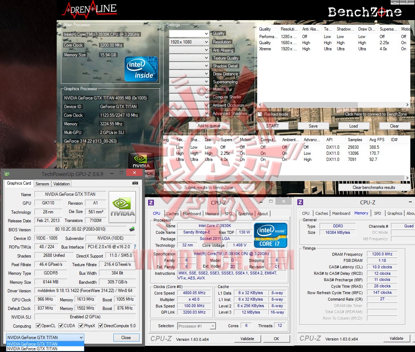The height and width of the screenshot is (352, 415).
Task: Open the CPU-Z Processor #1 selection dropdown
Action: 197,326
